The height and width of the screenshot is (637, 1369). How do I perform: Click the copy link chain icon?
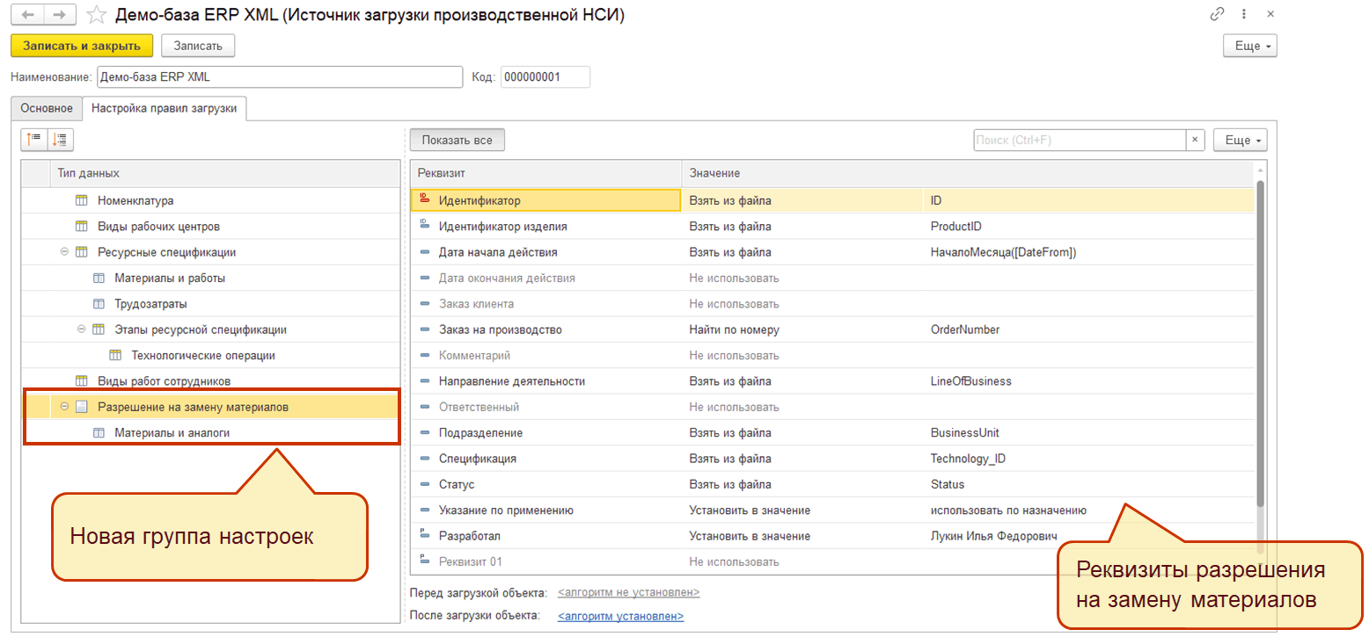[x=1218, y=15]
